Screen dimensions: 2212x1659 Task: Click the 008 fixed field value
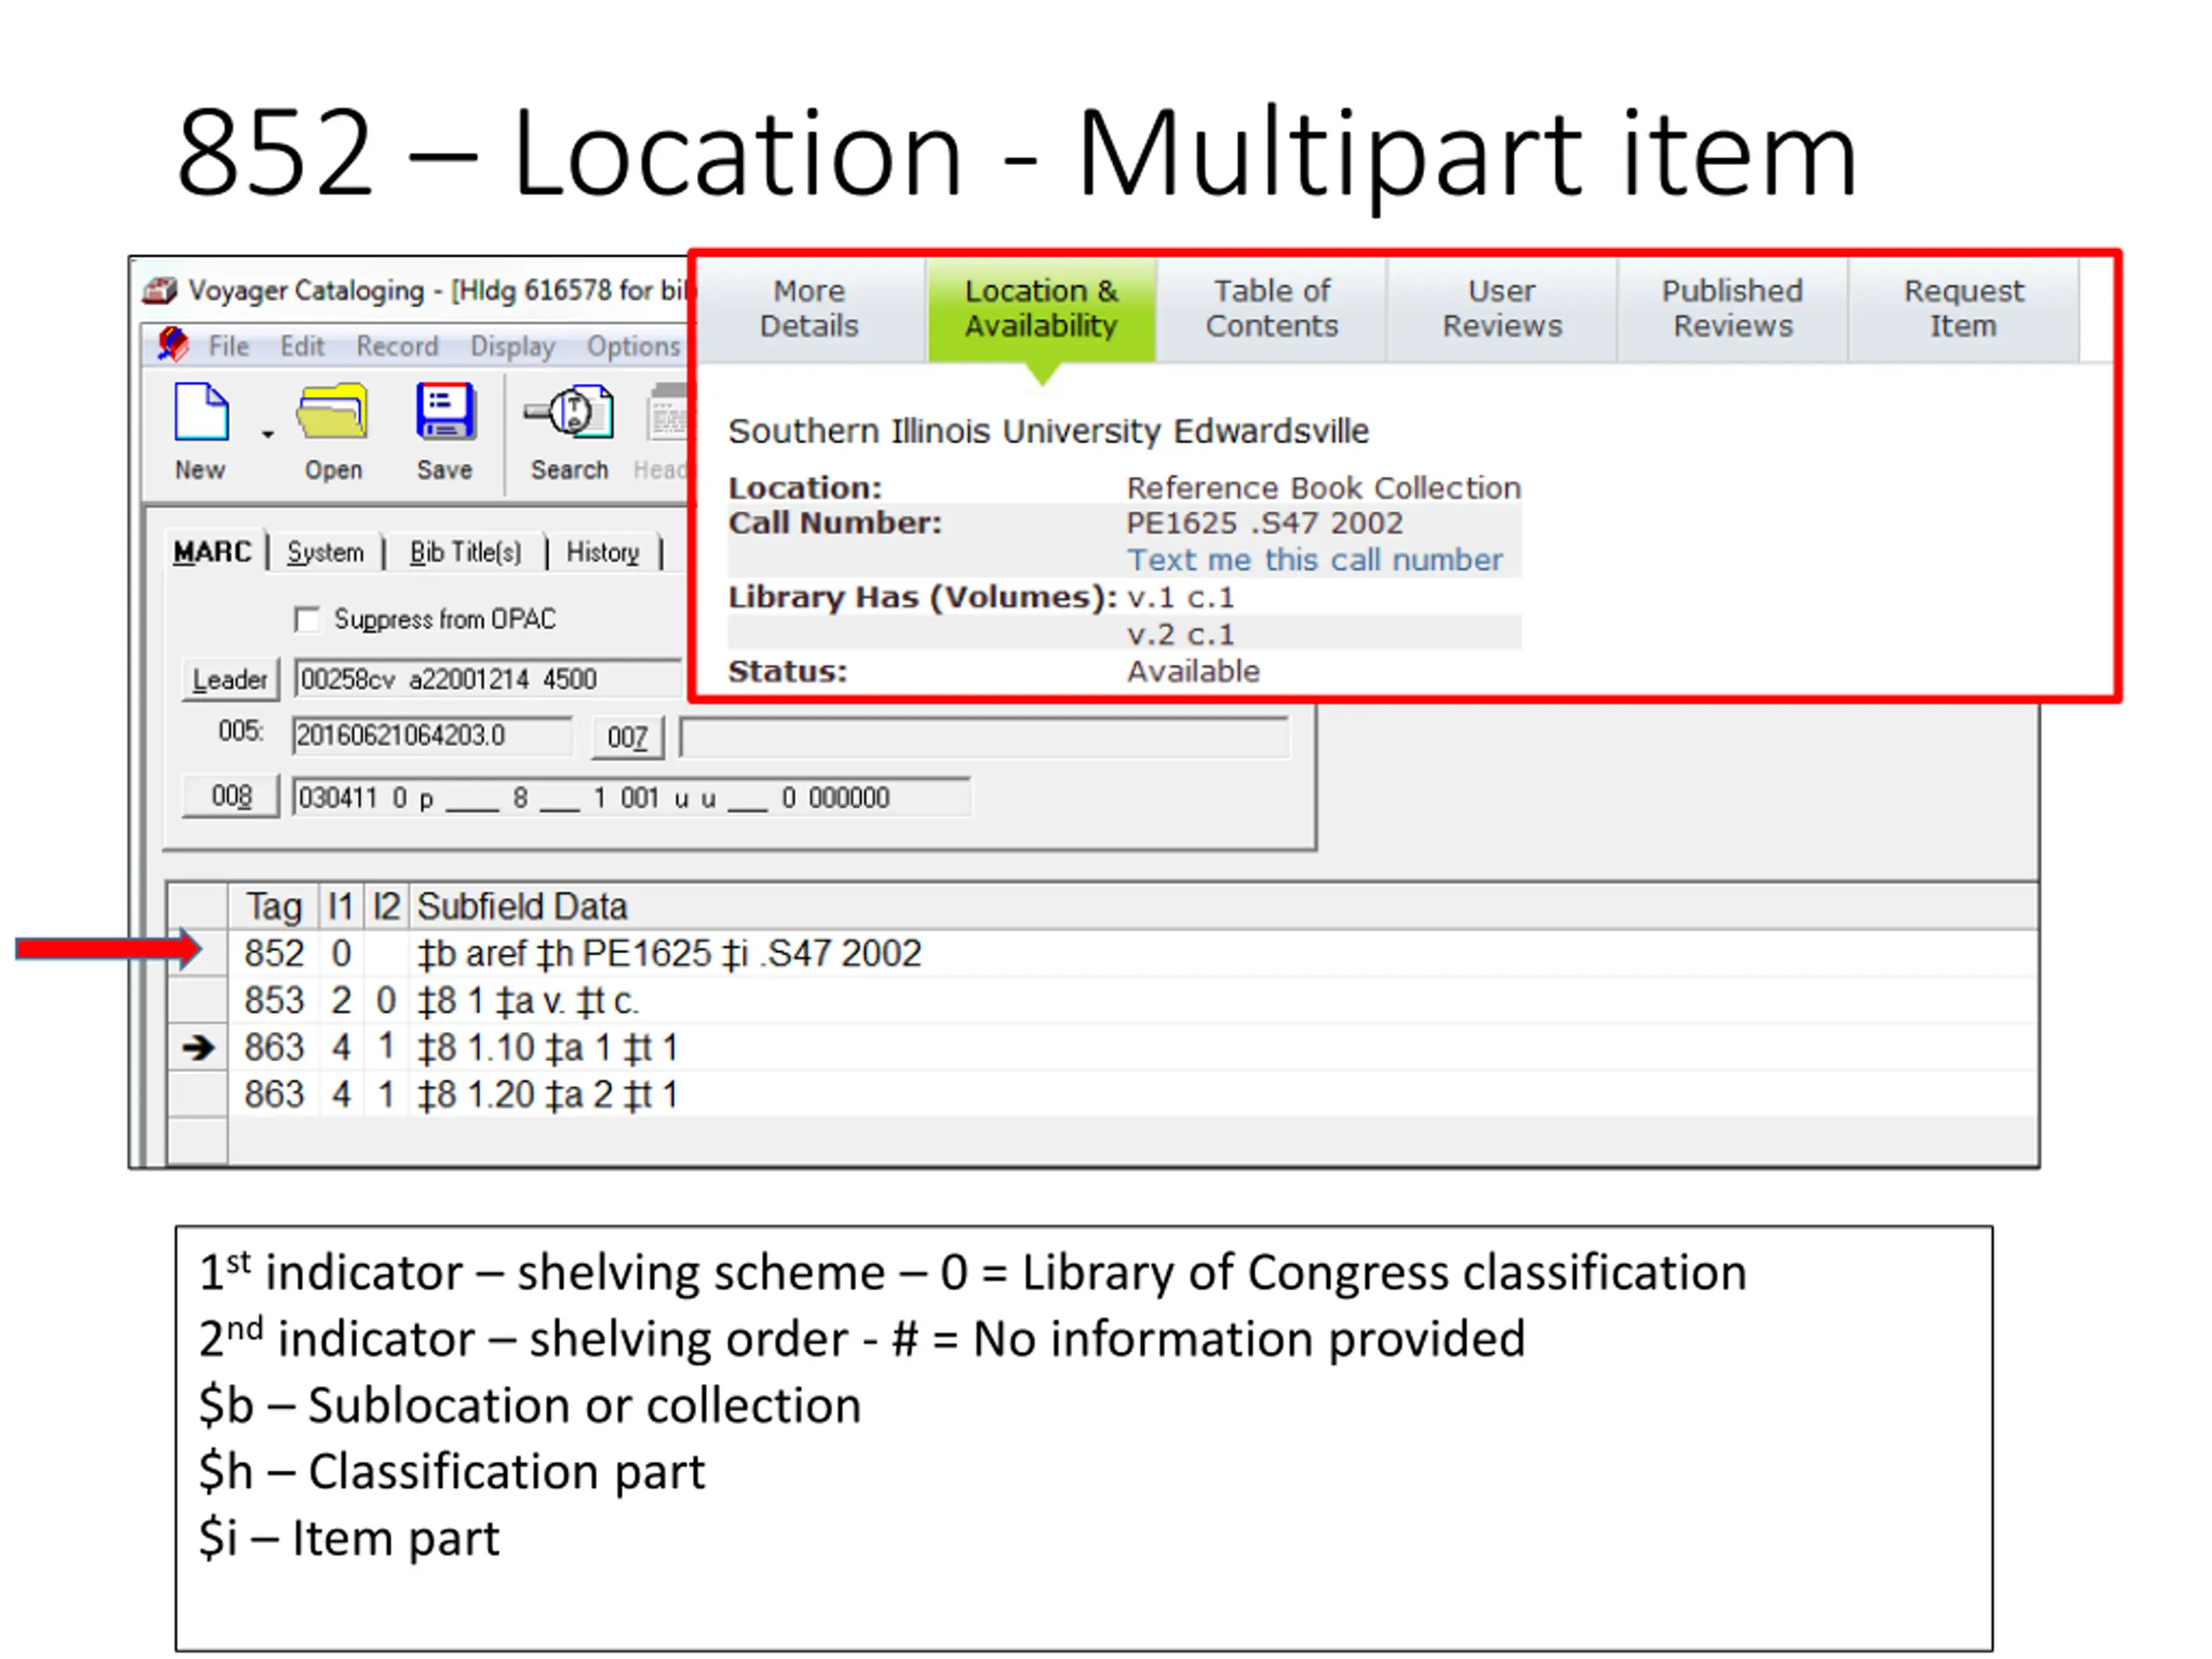[x=631, y=798]
